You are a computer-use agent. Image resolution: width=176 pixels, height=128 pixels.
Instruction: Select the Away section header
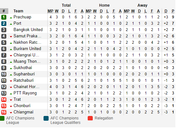click(142, 5)
